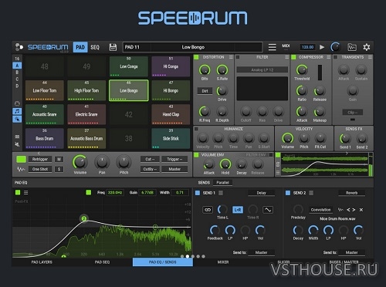Viewport: 386px width, 287px height.
Task: Open the CutBy dropdown
Action: click(x=150, y=169)
